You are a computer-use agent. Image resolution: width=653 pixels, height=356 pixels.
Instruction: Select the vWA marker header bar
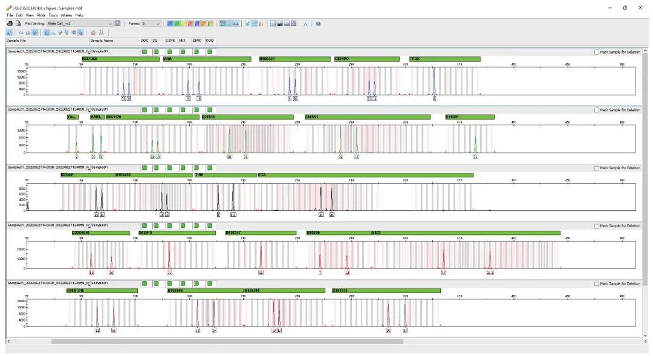tap(207, 59)
